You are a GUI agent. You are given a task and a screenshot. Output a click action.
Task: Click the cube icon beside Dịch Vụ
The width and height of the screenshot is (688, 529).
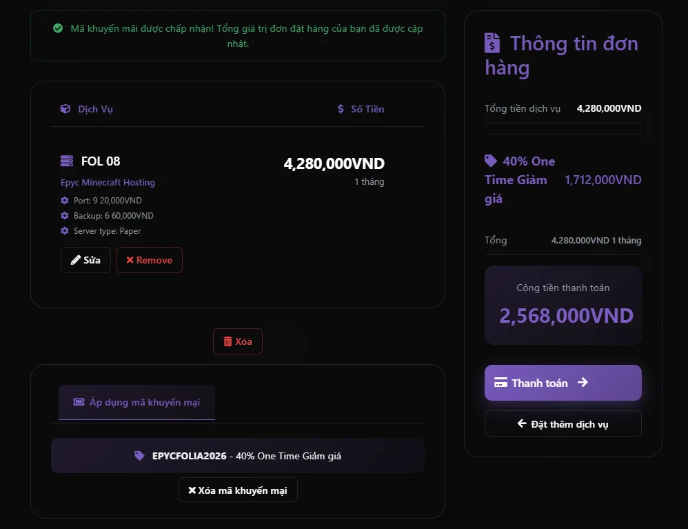[65, 109]
